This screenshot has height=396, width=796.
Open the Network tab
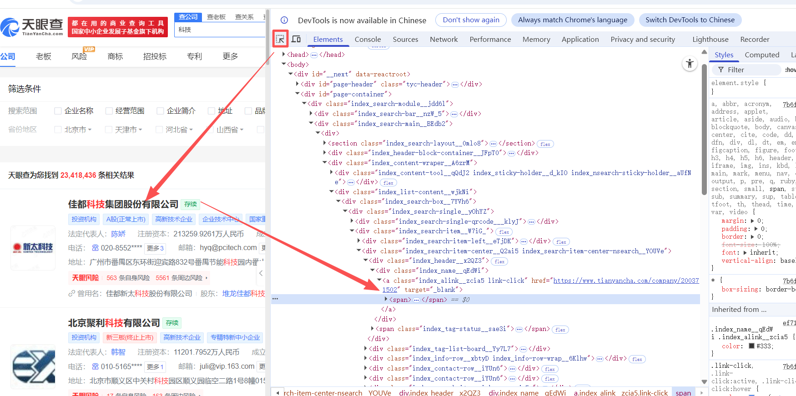click(x=443, y=40)
